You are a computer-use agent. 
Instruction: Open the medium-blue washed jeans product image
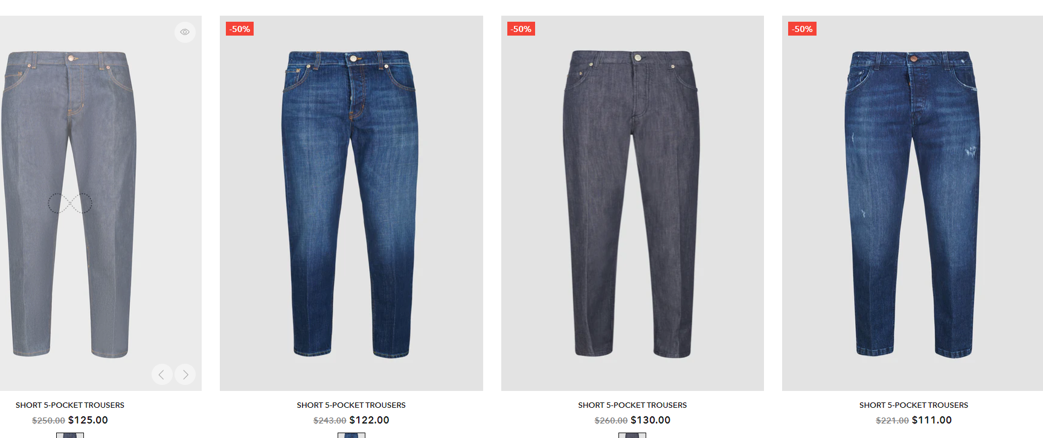(351, 203)
